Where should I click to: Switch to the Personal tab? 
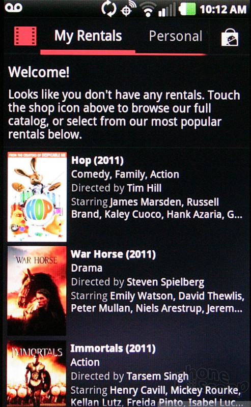tap(175, 36)
